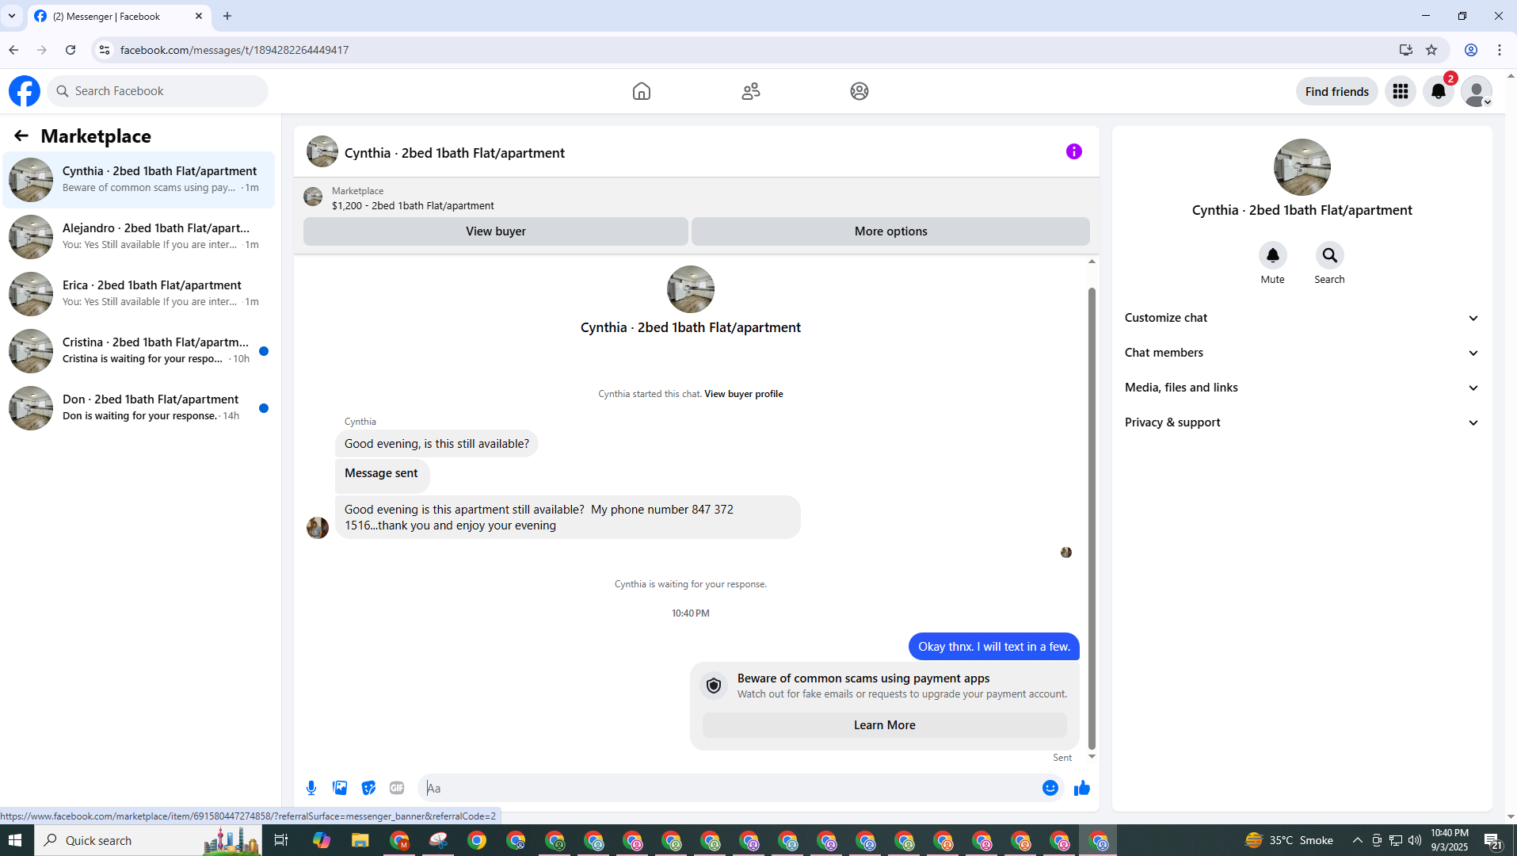This screenshot has height=856, width=1517.
Task: Open the volume control in system tray
Action: (x=1415, y=840)
